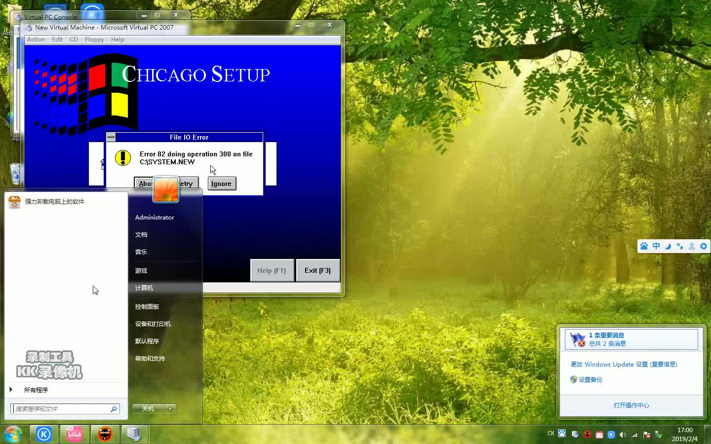
Task: Open 游戏 from the Start menu
Action: pyautogui.click(x=141, y=271)
